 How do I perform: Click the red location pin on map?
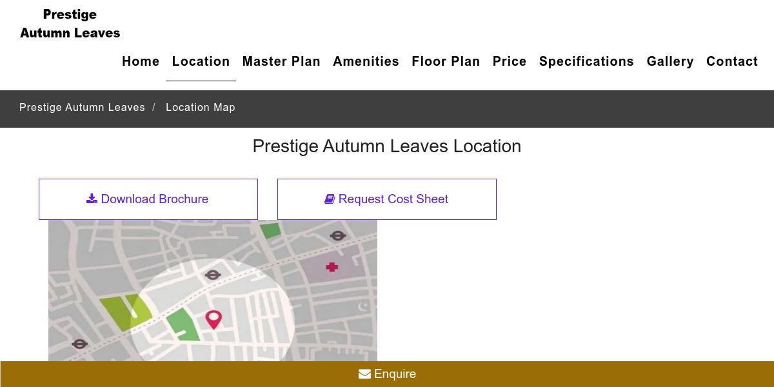[x=213, y=319]
